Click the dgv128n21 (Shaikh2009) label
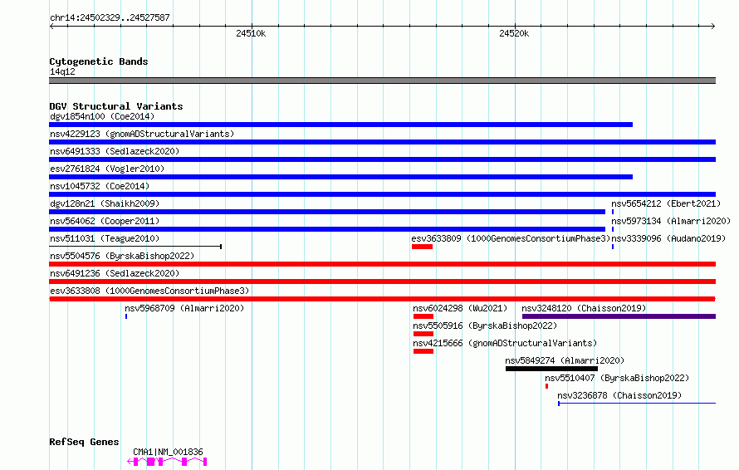Viewport: 739px width, 470px height. pos(105,203)
